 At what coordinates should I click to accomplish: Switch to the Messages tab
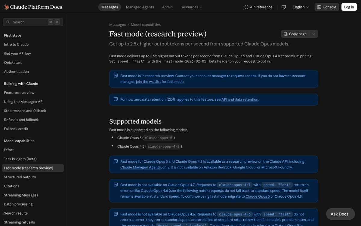[110, 7]
